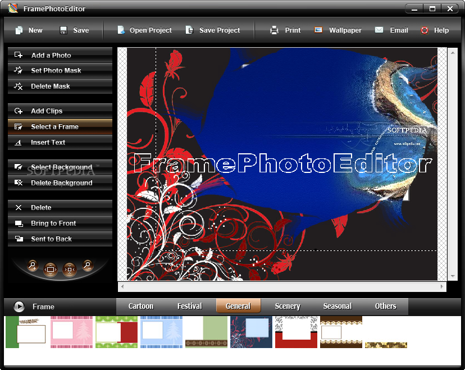Click the canvas vertical scrollbar up arrow
This screenshot has height=370, width=465.
453,53
